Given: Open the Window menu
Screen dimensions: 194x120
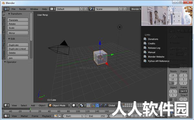Looking at the screenshot, I should coord(34,9).
